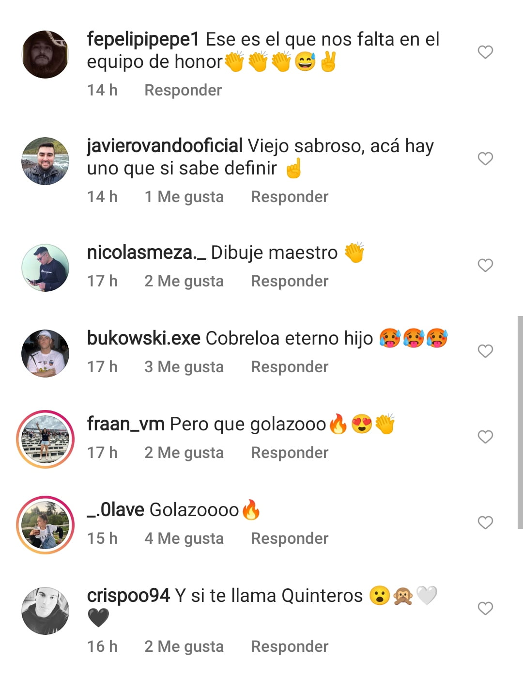View _.0lave's story via profile picture

[x=46, y=525]
